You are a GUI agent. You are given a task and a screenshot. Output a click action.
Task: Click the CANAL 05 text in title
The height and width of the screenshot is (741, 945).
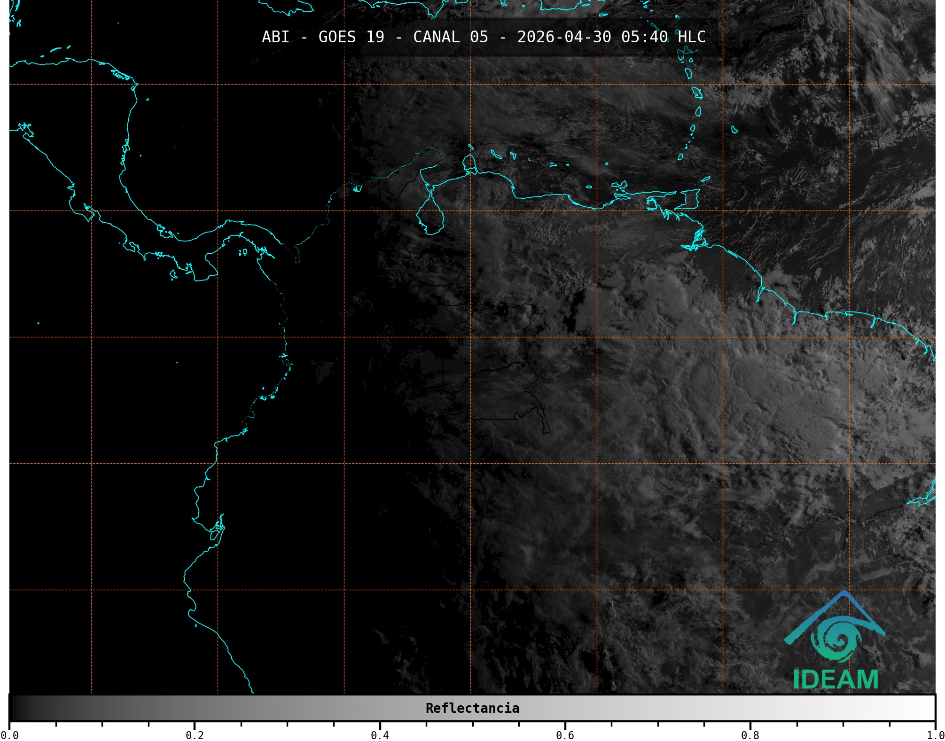(x=450, y=37)
